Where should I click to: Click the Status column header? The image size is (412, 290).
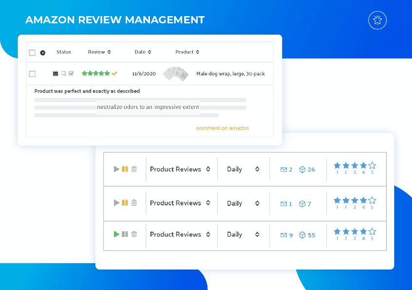tap(64, 52)
